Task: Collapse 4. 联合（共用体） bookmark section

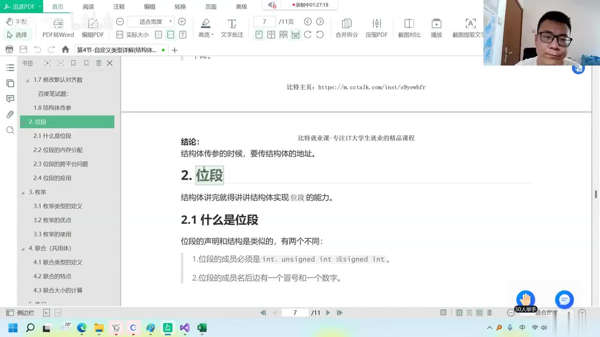Action: (x=22, y=249)
